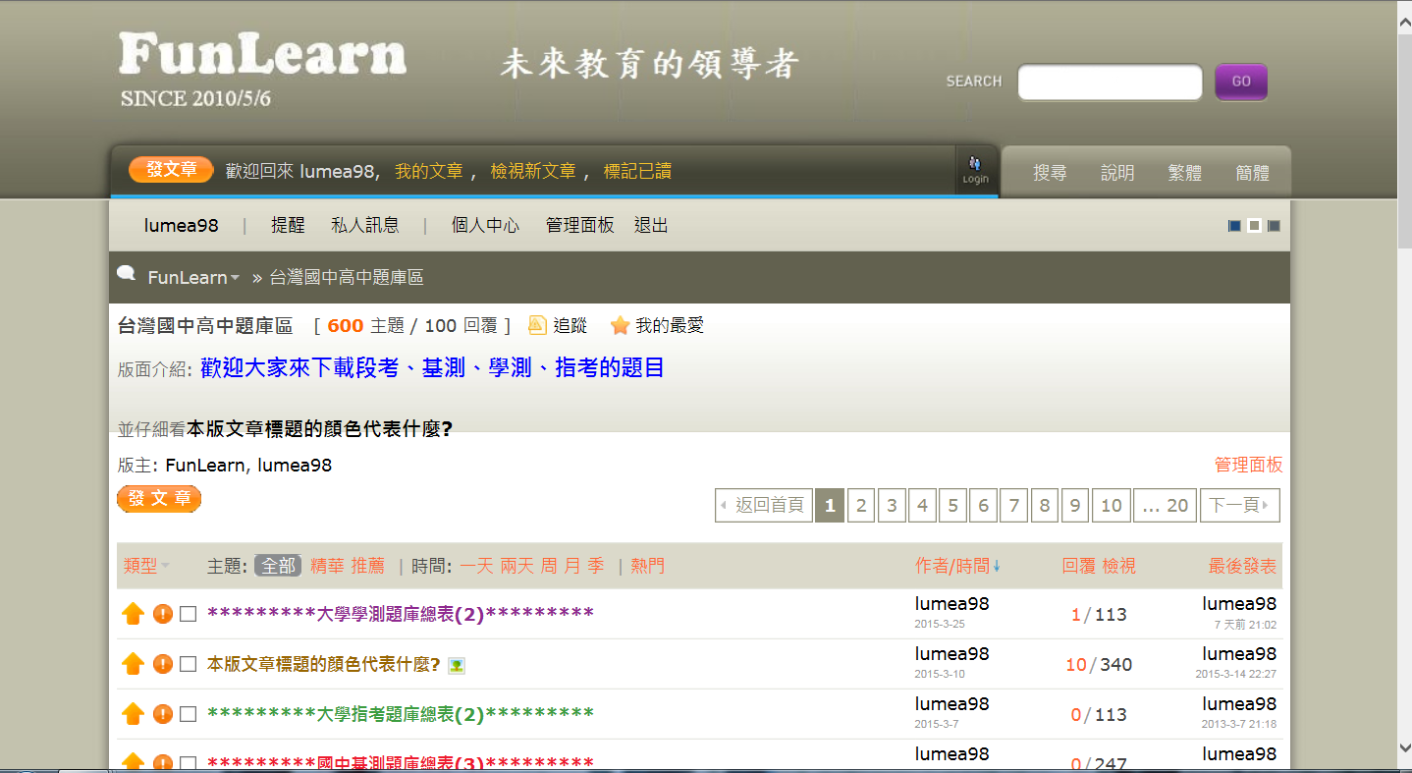Open 私人訊息 menu
This screenshot has width=1412, height=773.
(x=365, y=225)
